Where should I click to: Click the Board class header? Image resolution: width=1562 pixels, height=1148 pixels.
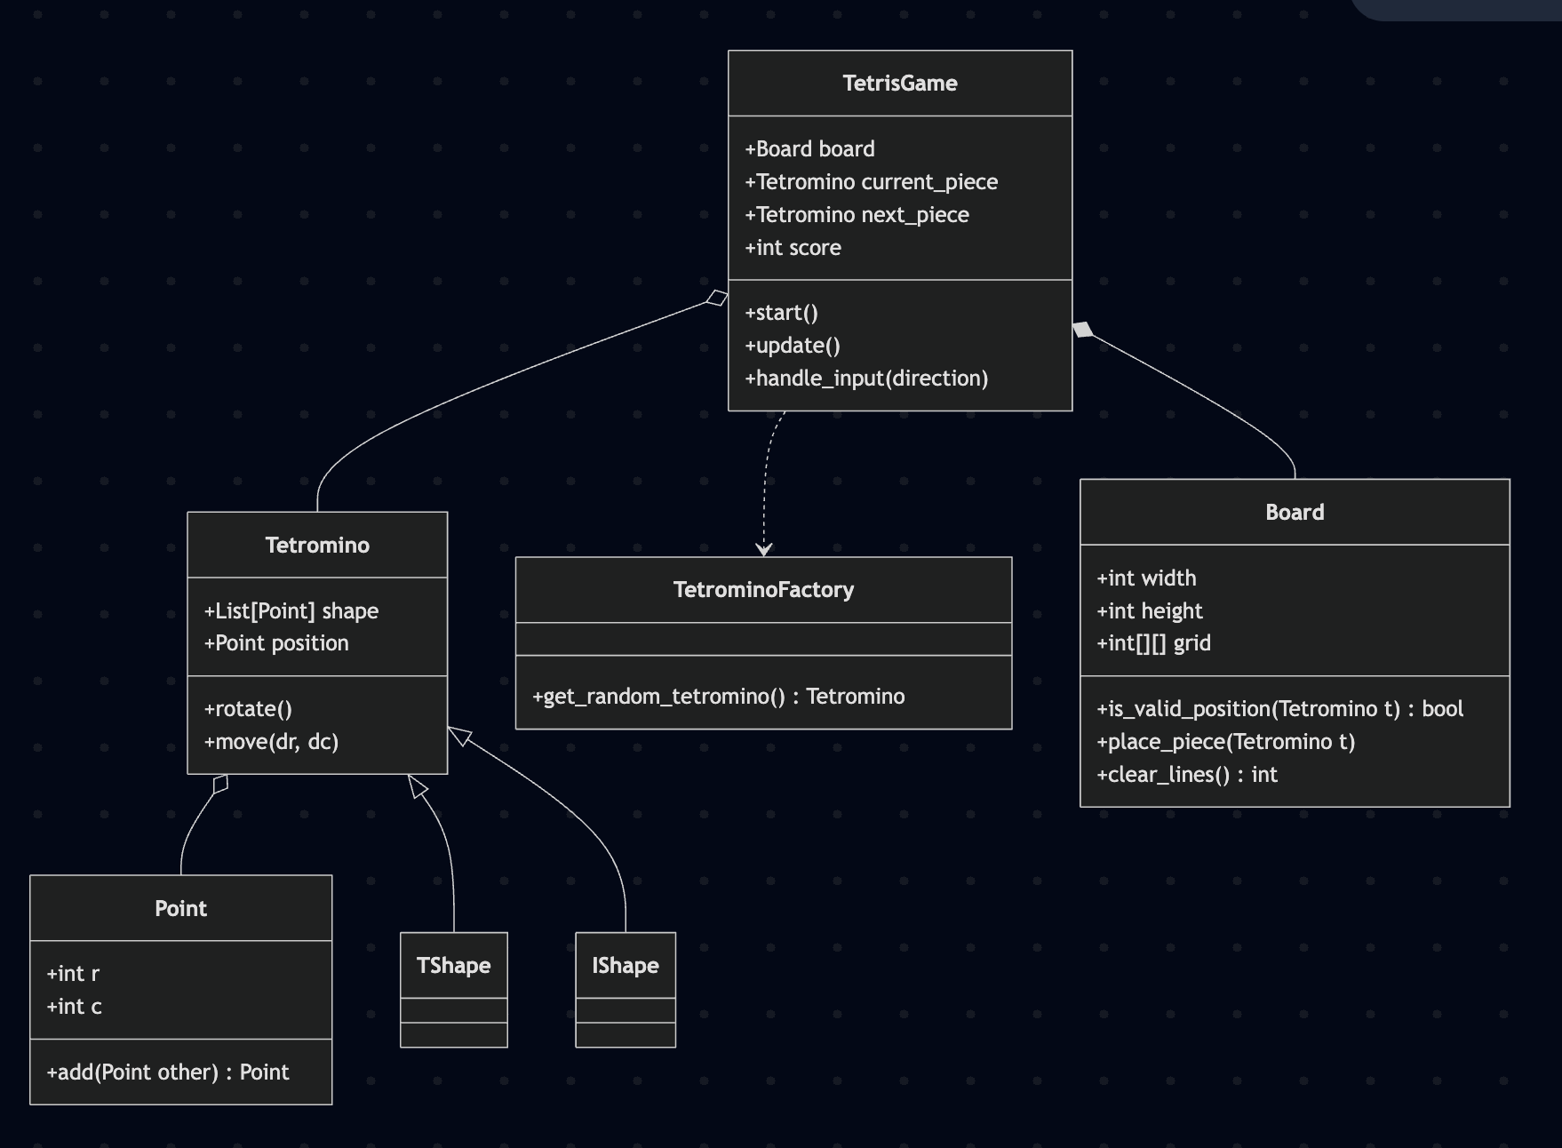[x=1294, y=513]
